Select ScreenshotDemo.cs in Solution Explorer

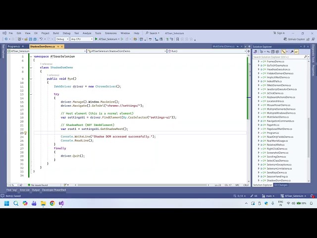(277, 153)
